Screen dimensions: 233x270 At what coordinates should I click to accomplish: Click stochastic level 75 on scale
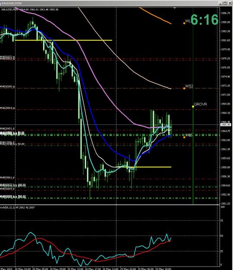coord(222,221)
